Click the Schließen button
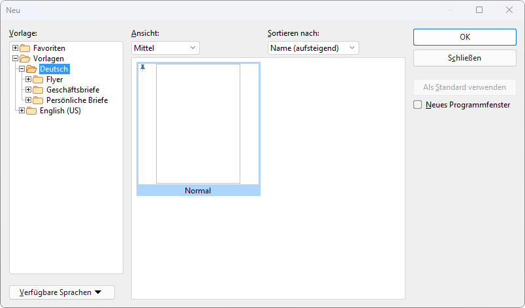Image resolution: width=525 pixels, height=308 pixels. [x=465, y=58]
